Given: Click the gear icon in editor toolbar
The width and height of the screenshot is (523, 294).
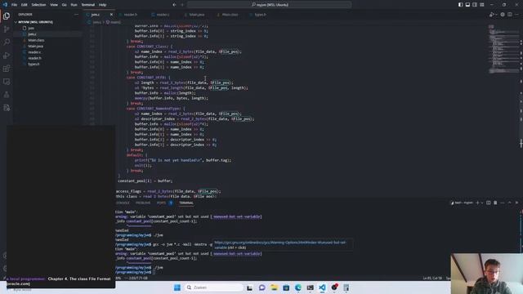Looking at the screenshot, I should coord(503,15).
